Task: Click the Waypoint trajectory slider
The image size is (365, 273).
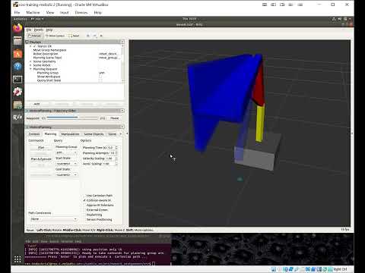Action: pos(72,118)
